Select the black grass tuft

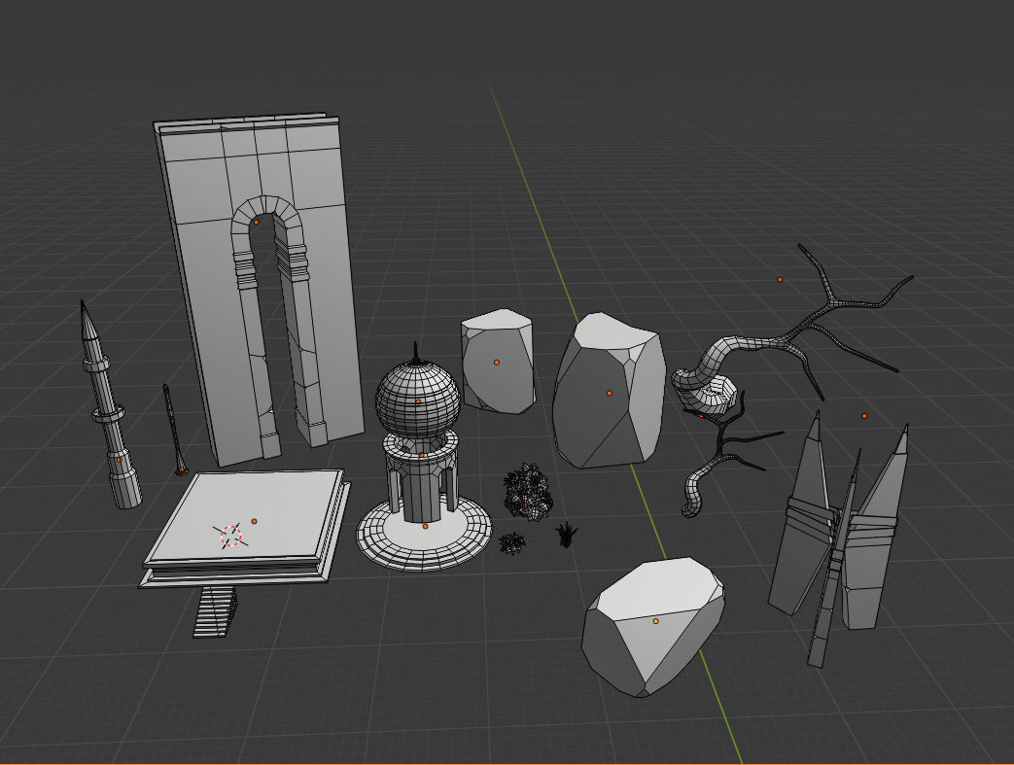pos(567,535)
